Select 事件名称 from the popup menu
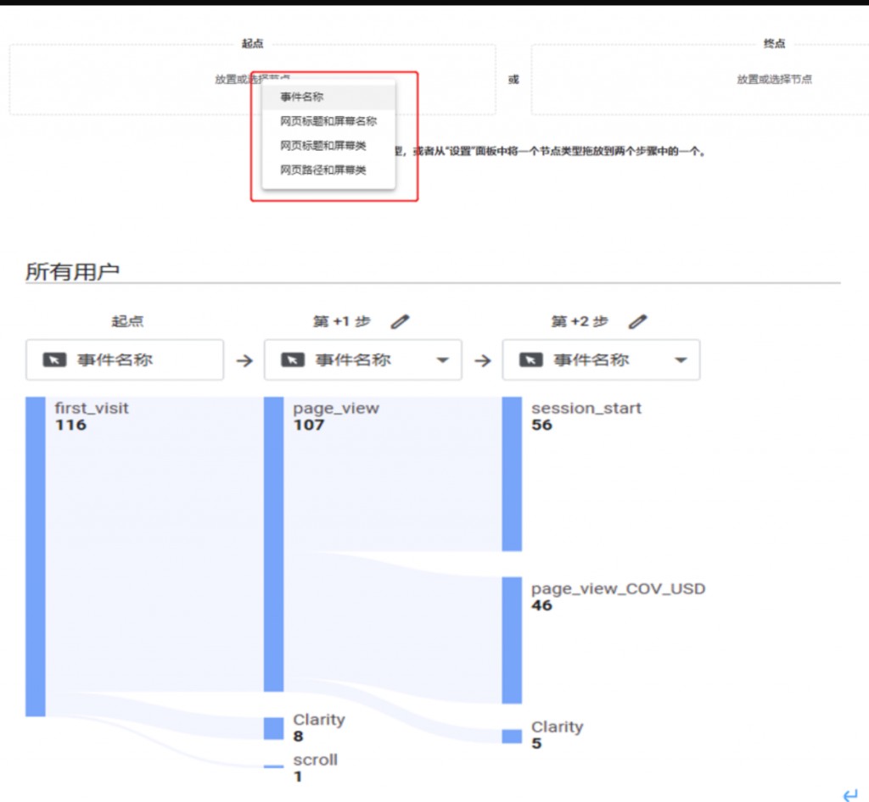 [302, 97]
